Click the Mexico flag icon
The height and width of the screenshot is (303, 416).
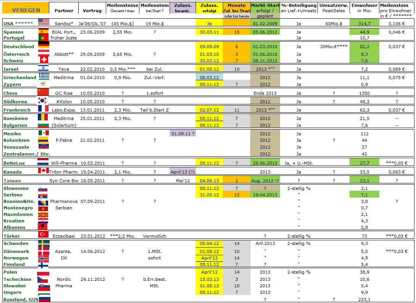[44, 133]
